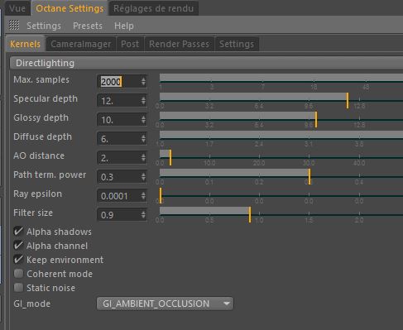403x330 pixels.
Task: Switch to the Post tab
Action: point(130,44)
